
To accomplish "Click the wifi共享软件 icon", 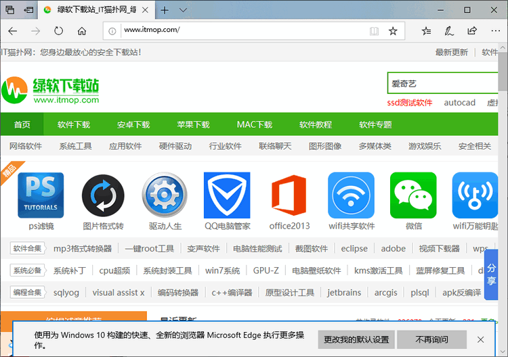I will [351, 195].
